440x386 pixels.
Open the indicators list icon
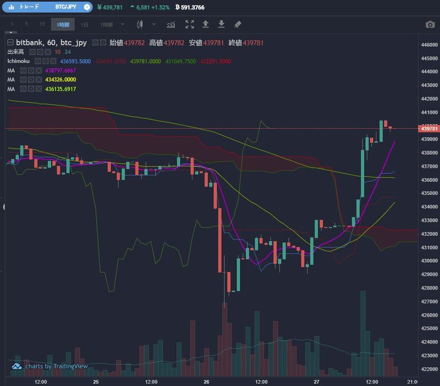click(171, 25)
